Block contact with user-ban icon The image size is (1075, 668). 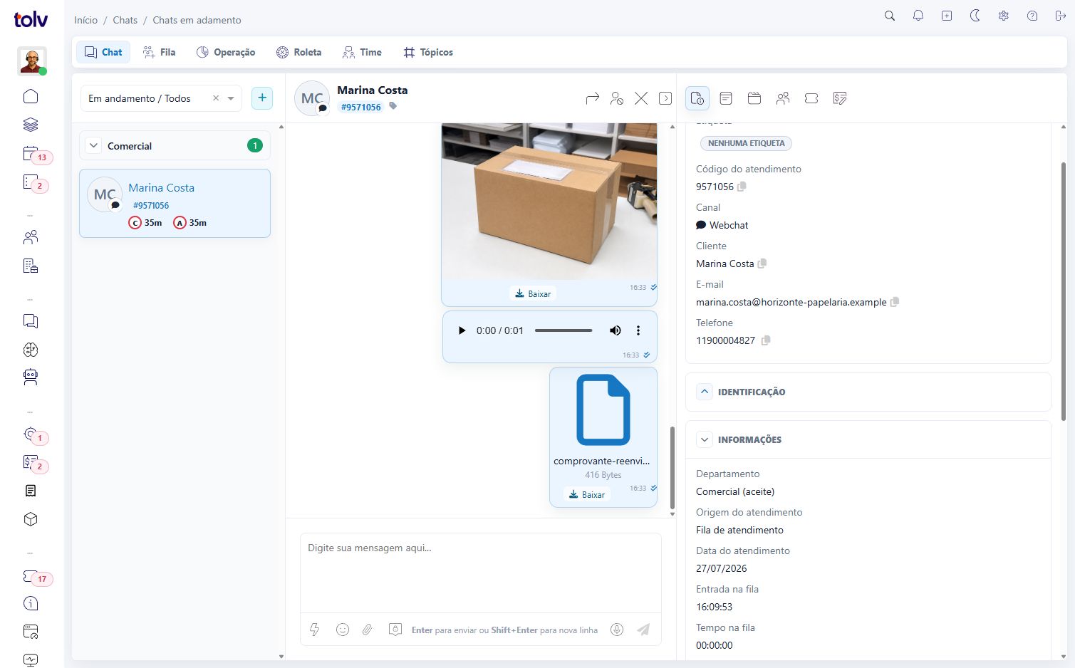tap(617, 98)
